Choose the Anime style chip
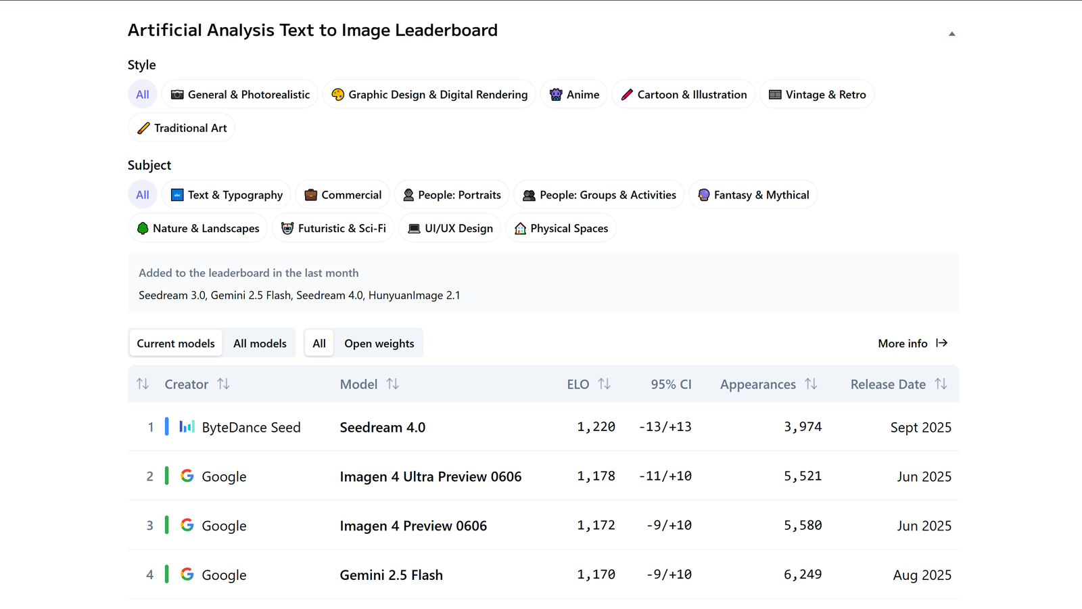The image size is (1082, 609). 574,95
